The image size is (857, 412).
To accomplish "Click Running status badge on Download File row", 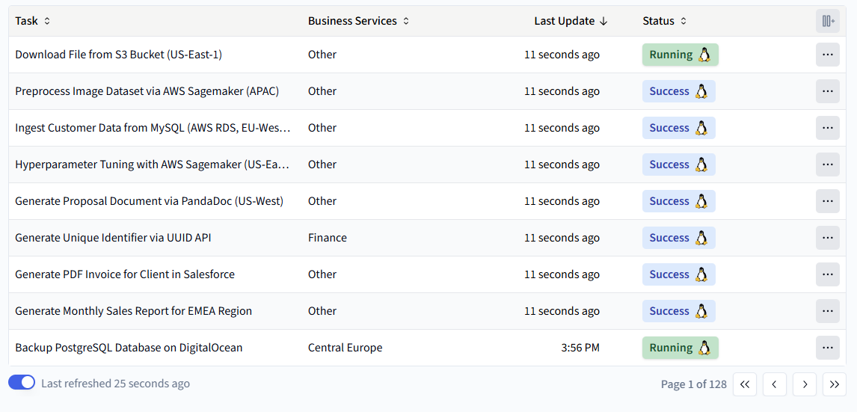I will 680,55.
